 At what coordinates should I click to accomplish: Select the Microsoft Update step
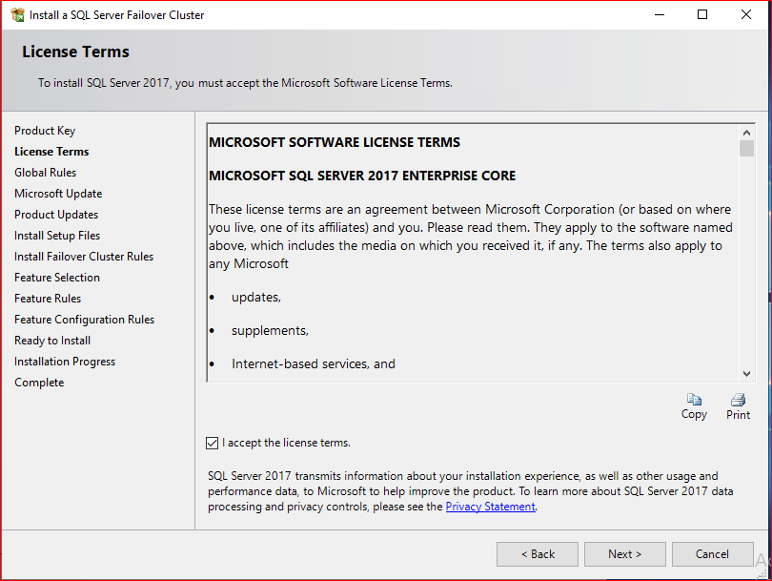[x=58, y=194]
